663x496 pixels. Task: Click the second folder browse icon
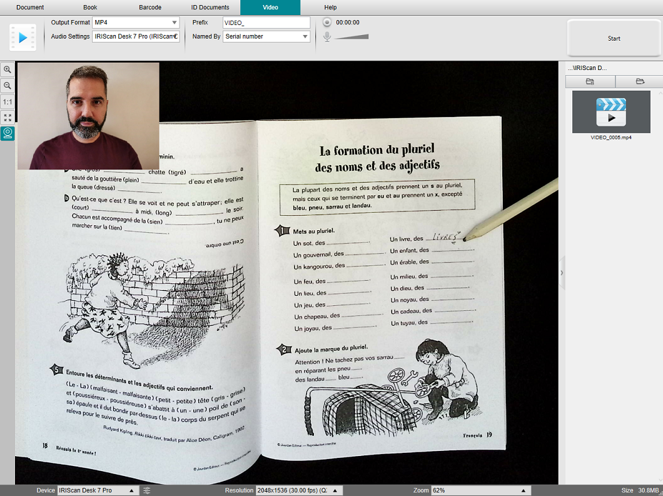tap(640, 81)
